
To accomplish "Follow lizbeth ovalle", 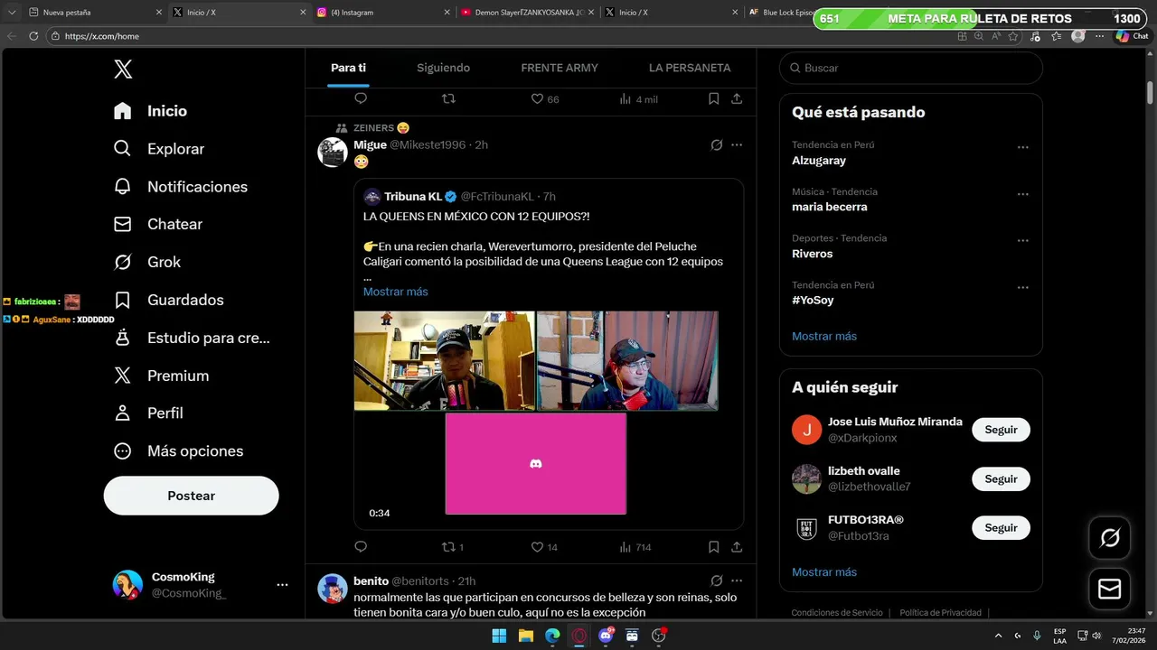I will [1001, 478].
